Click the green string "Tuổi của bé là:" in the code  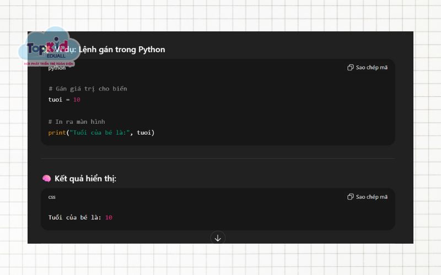[98, 133]
